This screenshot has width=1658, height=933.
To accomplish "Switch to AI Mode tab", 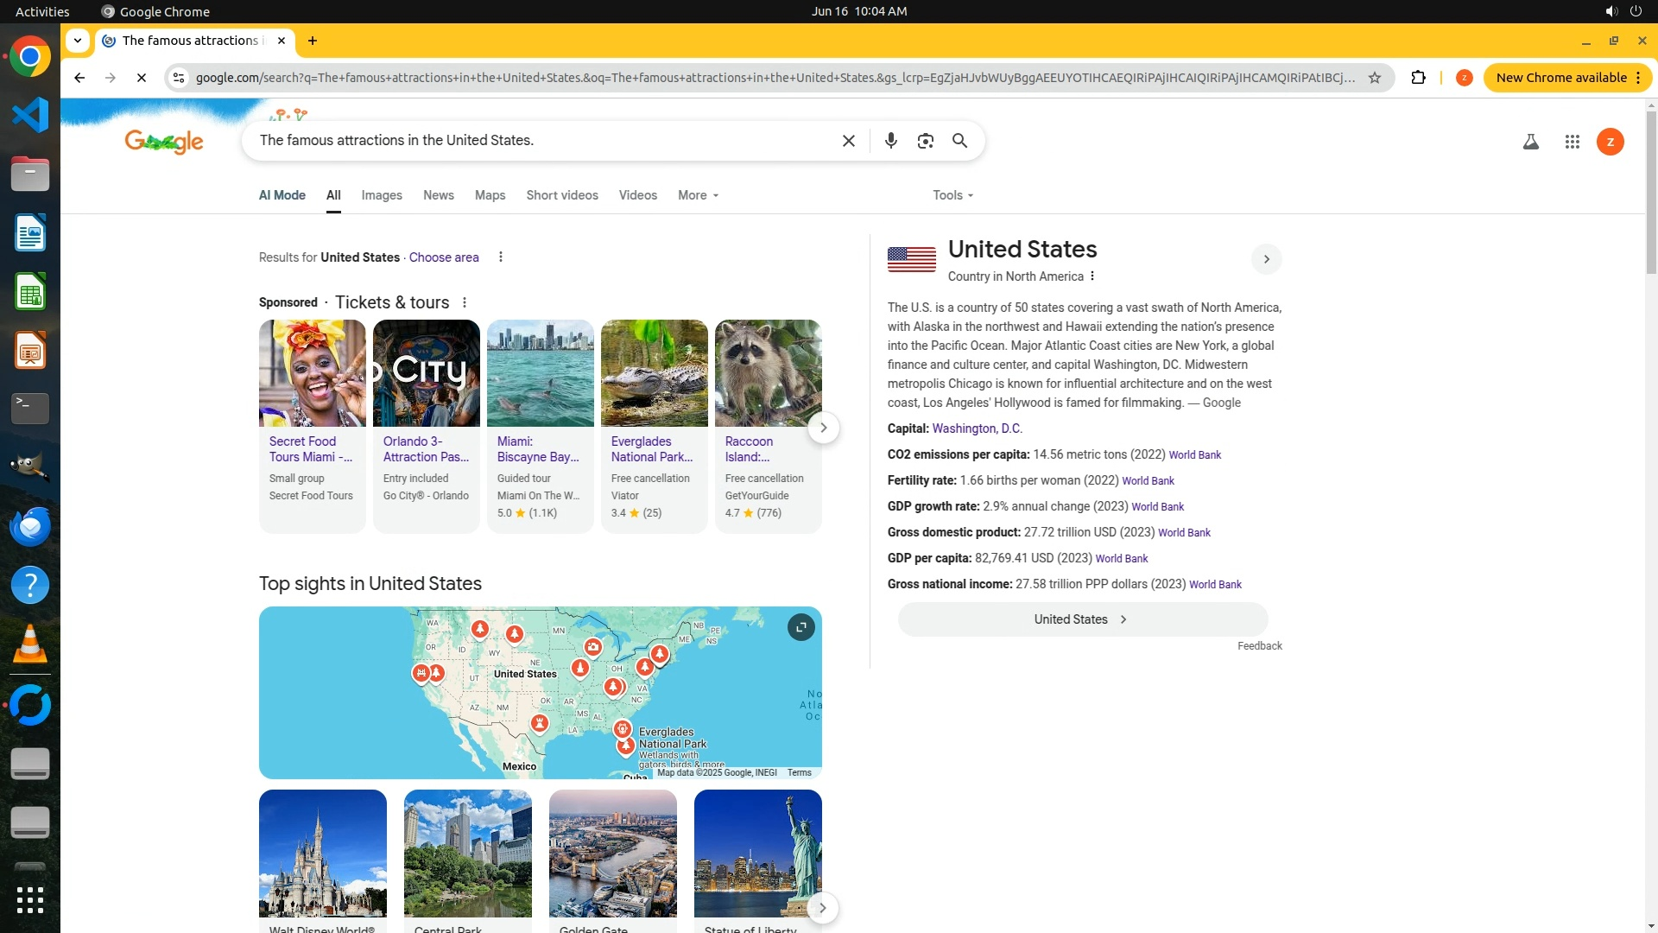I will coord(282,195).
